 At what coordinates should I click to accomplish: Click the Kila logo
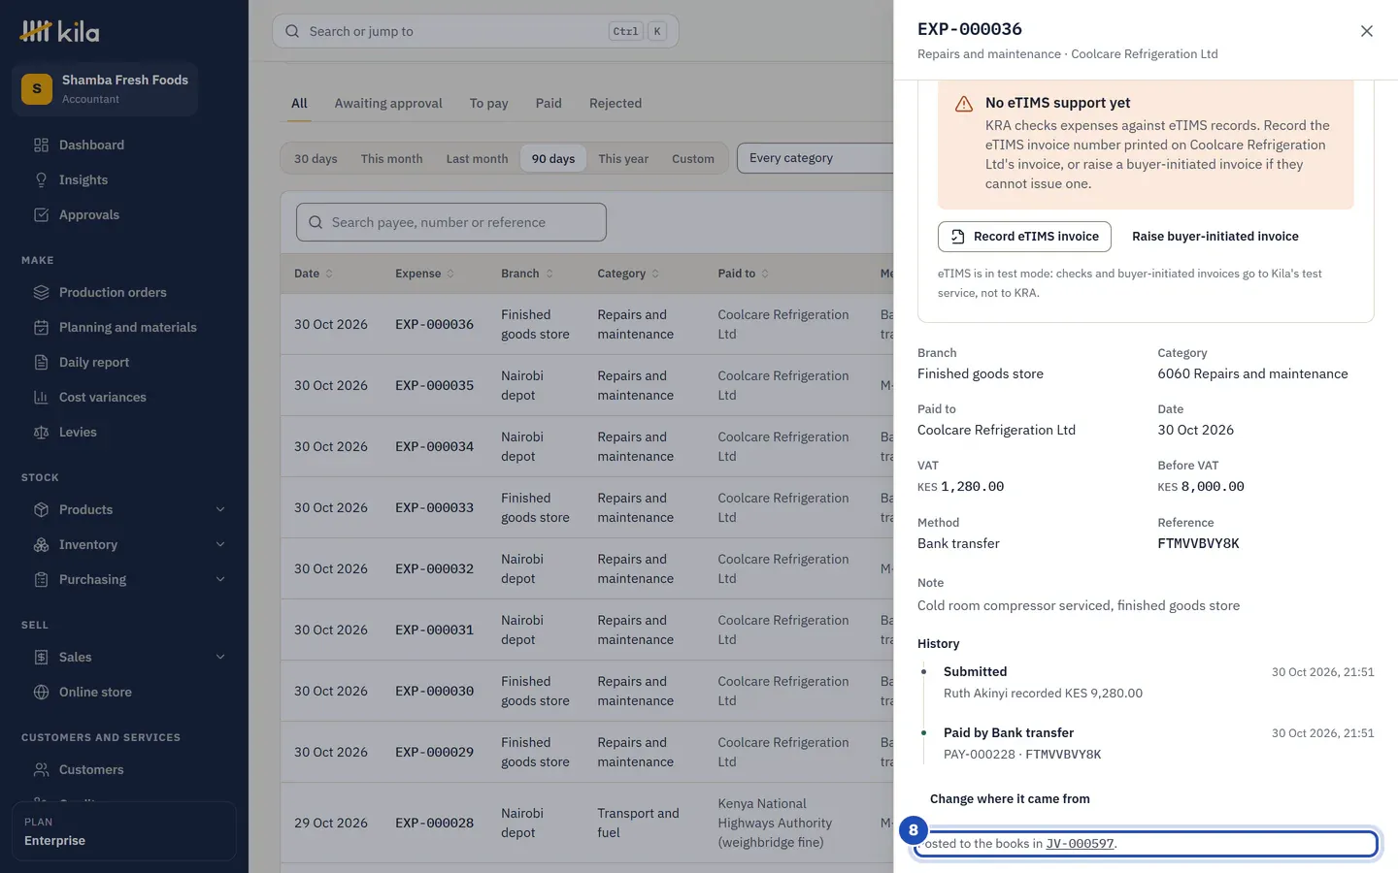tap(60, 31)
